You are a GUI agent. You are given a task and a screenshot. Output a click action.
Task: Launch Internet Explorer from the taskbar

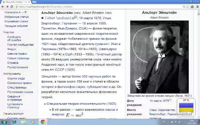pos(14,122)
